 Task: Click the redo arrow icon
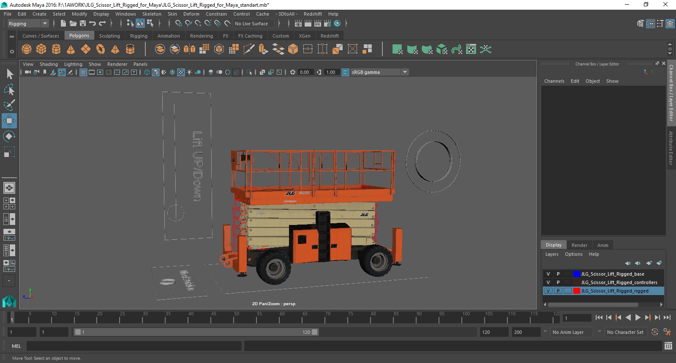point(102,24)
